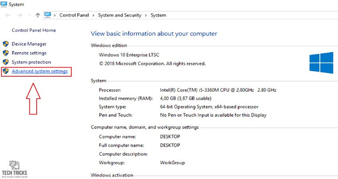
Task: Open Device Manager link
Action: (x=29, y=44)
